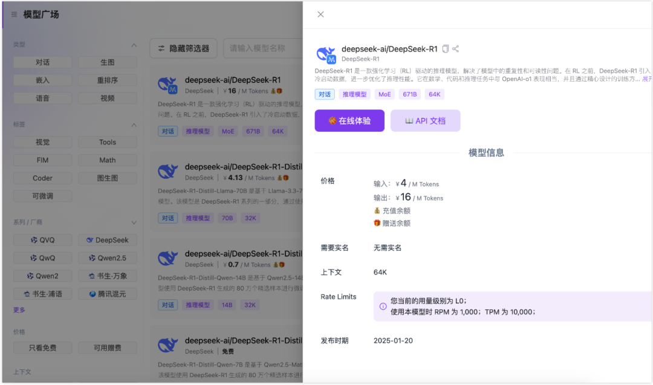The width and height of the screenshot is (653, 385).
Task: Show more vendors with 更多 link
Action: (x=19, y=310)
